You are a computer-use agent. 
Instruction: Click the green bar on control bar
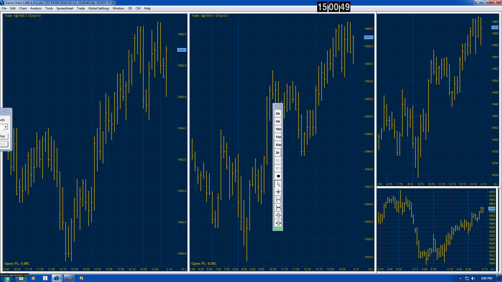(x=278, y=228)
